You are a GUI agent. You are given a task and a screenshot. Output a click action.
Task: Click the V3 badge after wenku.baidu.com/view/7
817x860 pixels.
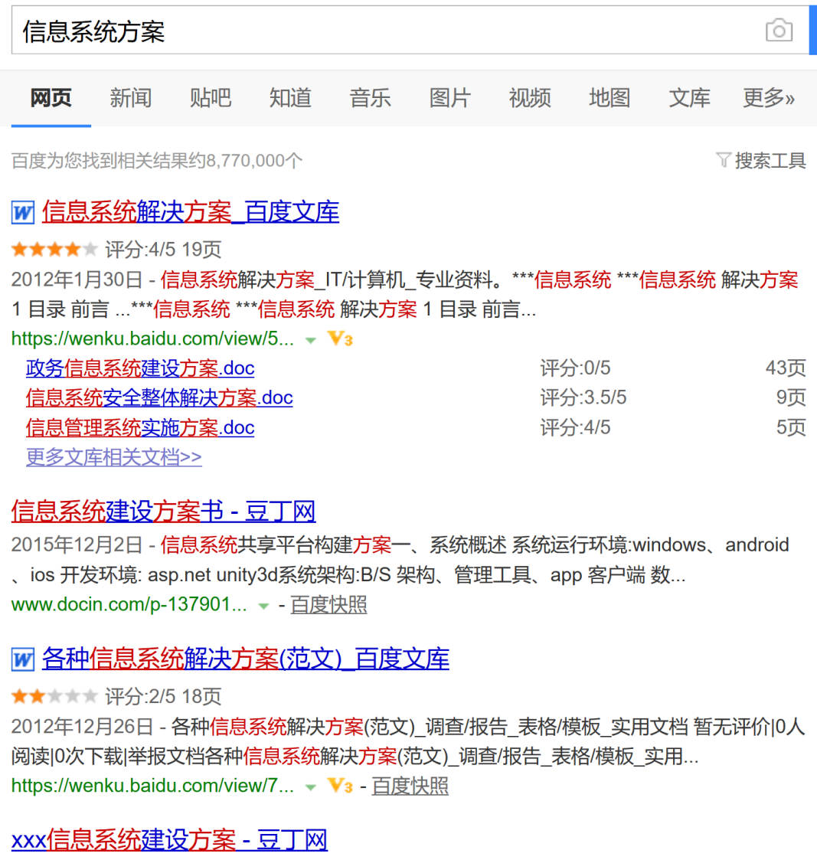pos(340,786)
